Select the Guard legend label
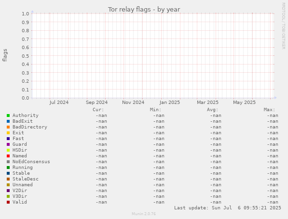Image resolution: width=288 pixels, height=219 pixels. [x=20, y=144]
